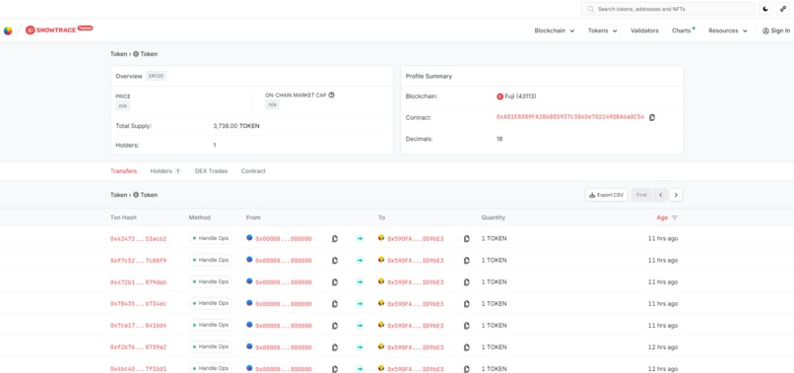Click the filter icon beside Age
The width and height of the screenshot is (794, 373).
pos(675,218)
